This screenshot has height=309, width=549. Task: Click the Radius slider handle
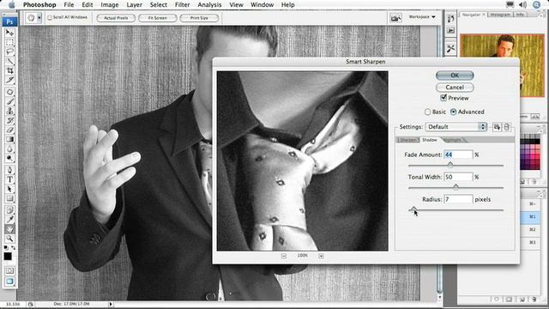[x=413, y=209]
